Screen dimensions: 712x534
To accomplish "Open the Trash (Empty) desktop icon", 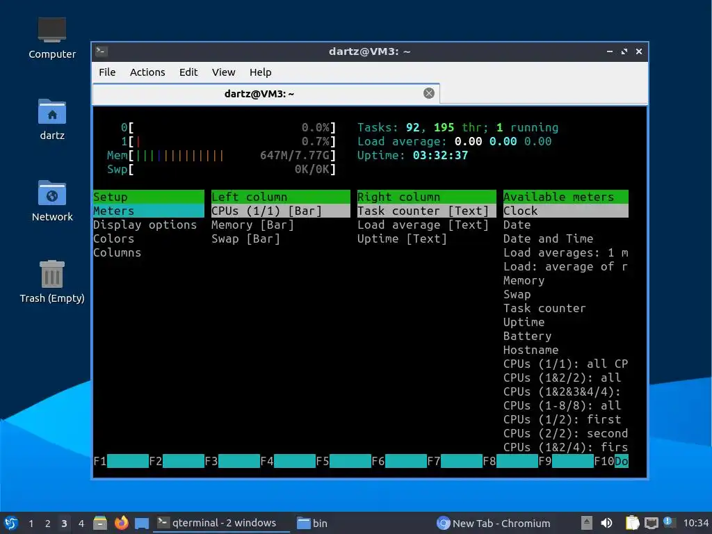I will [51, 282].
